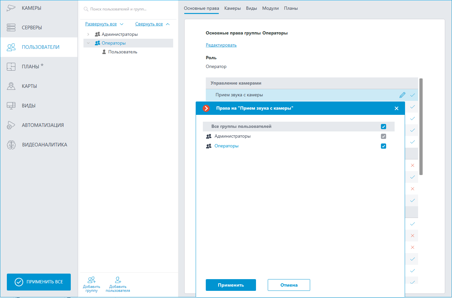Click the Управление камерами section header
The width and height of the screenshot is (452, 298).
312,83
